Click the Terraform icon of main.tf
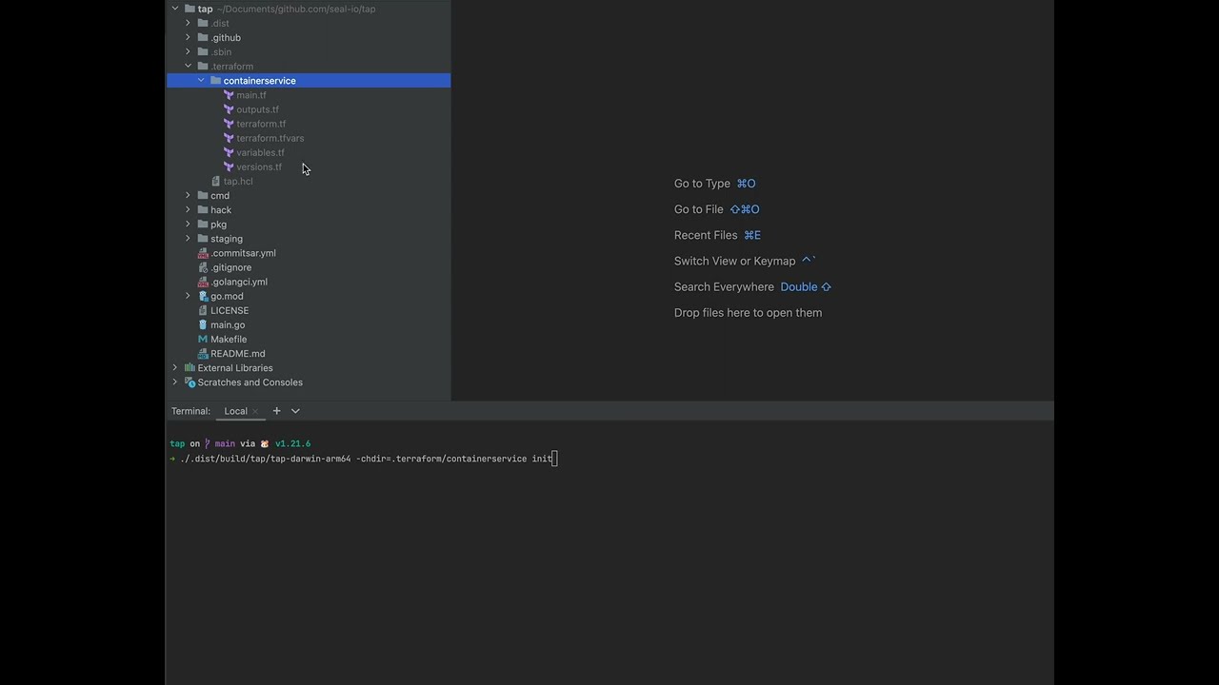This screenshot has width=1219, height=685. click(x=229, y=95)
